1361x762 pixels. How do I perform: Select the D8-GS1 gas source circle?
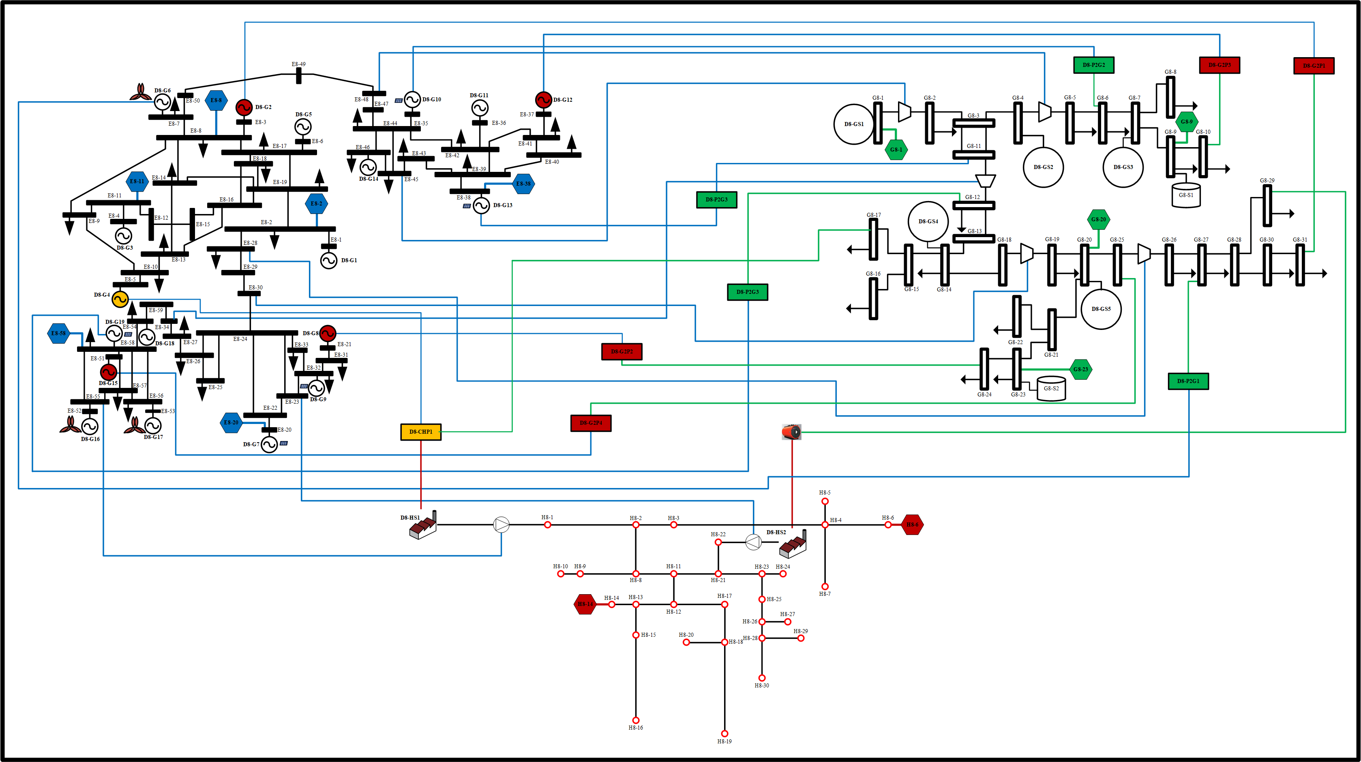point(854,124)
